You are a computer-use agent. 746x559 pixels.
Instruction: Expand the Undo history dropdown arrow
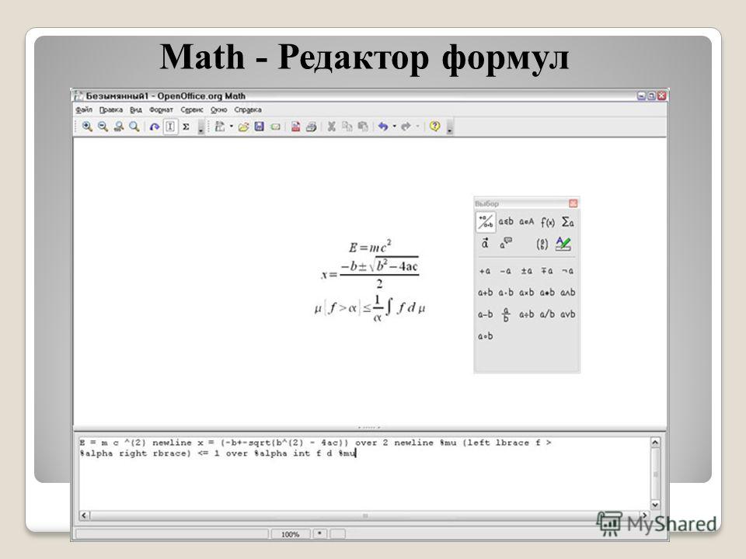click(394, 127)
